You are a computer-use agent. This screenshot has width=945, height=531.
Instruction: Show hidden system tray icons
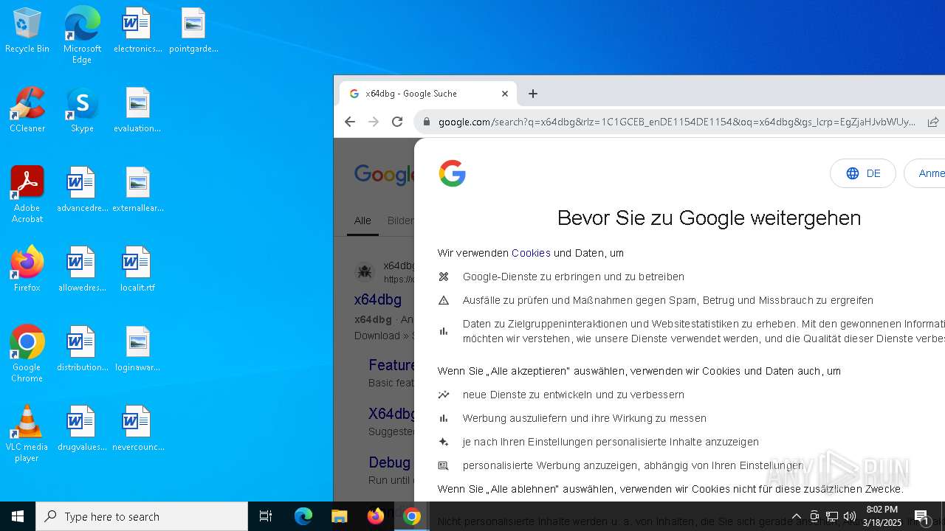[797, 516]
